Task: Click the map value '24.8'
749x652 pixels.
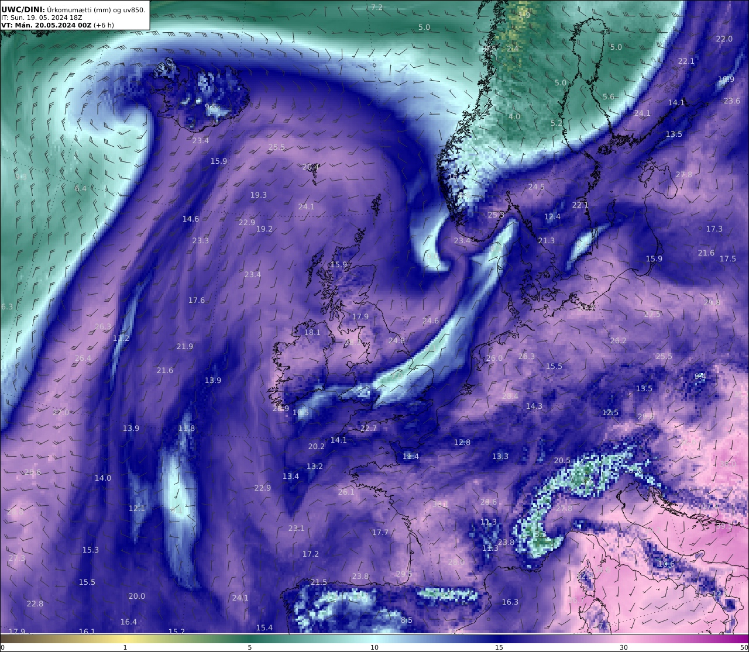Action: [397, 341]
